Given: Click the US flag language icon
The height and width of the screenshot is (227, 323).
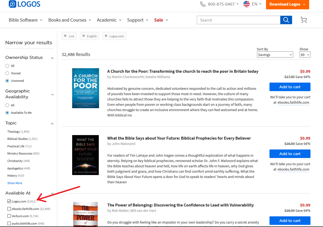Looking at the screenshot, I should pyautogui.click(x=247, y=4).
